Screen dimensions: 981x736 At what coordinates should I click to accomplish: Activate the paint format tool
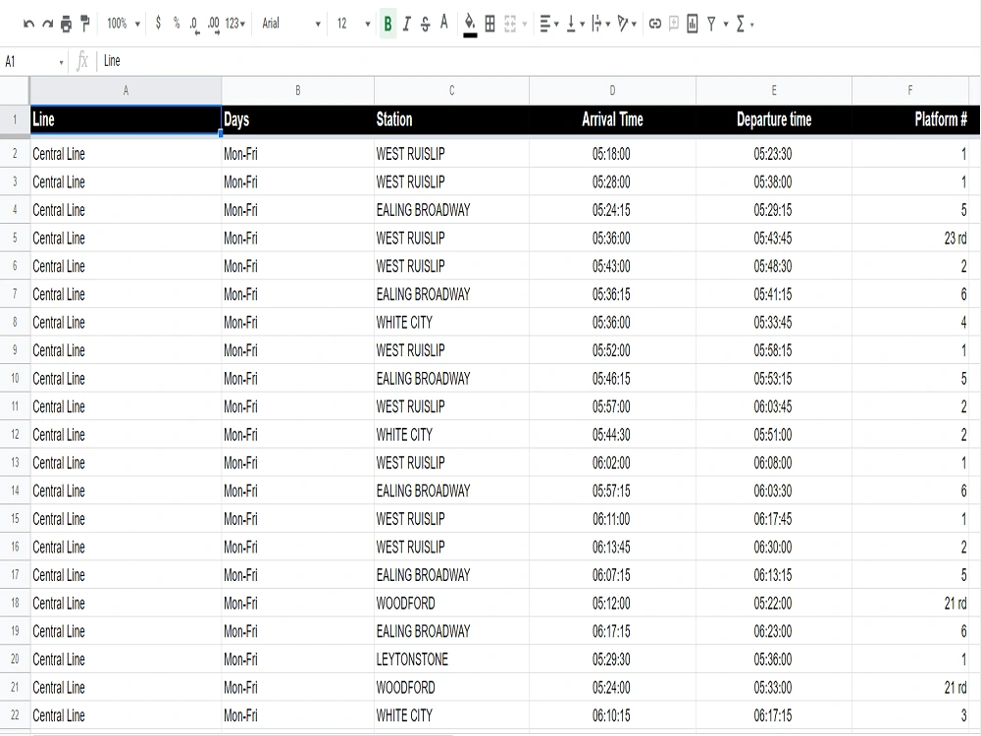click(85, 25)
